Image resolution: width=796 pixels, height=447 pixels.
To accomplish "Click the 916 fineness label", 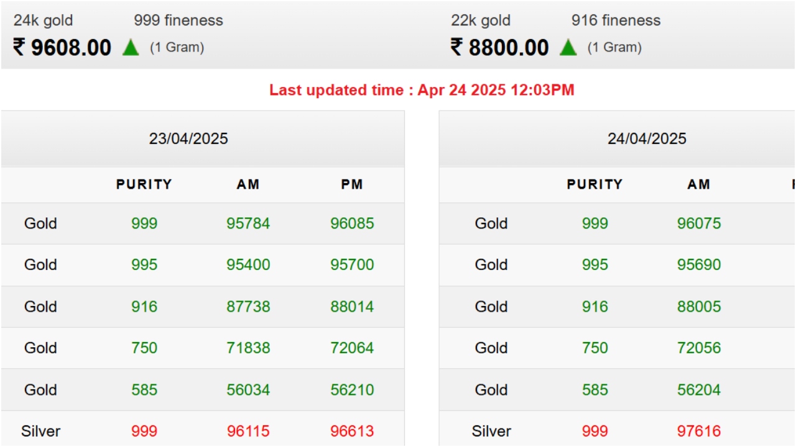I will [x=616, y=20].
